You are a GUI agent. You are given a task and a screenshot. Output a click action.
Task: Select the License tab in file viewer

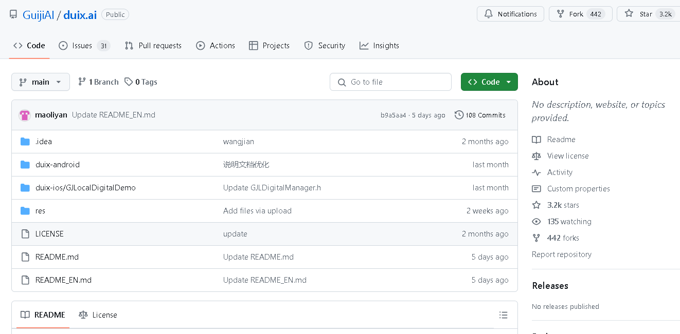[98, 315]
